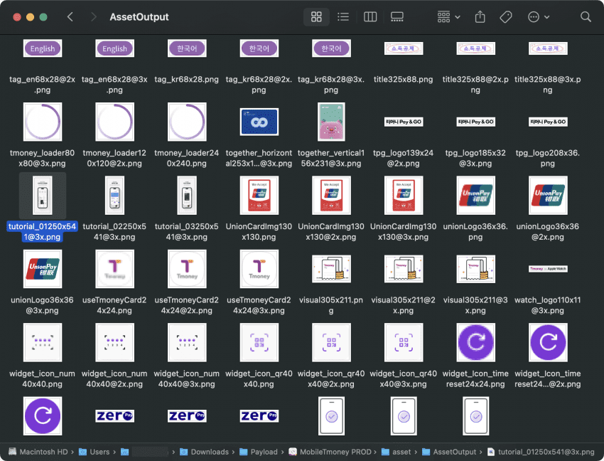Open the Group By dropdown
This screenshot has width=604, height=461.
[449, 17]
